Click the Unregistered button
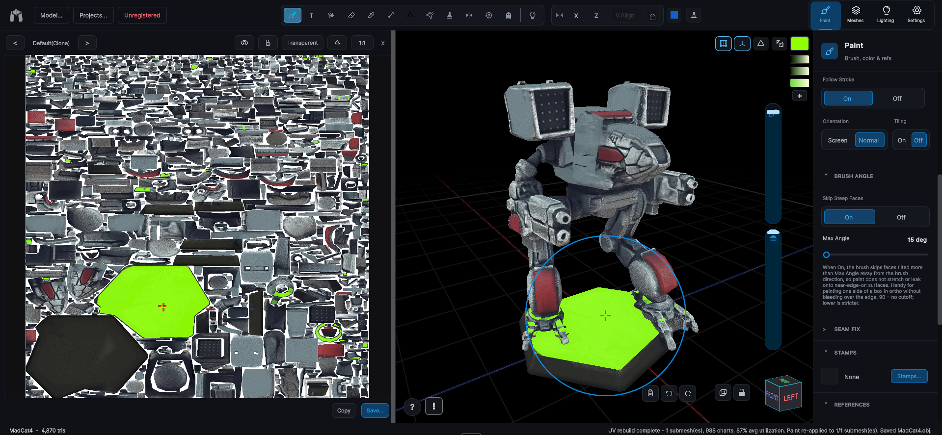This screenshot has width=942, height=435. coord(142,15)
